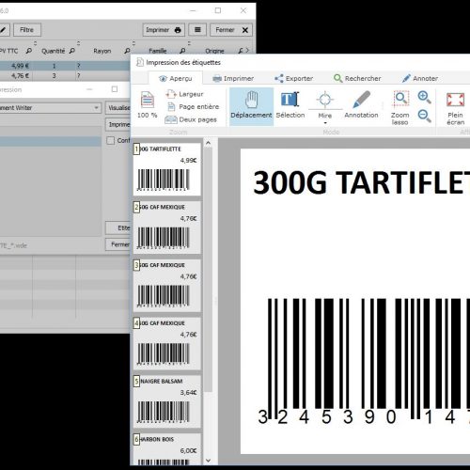
Task: Click the zoom in magnifier icon
Action: pos(424,97)
